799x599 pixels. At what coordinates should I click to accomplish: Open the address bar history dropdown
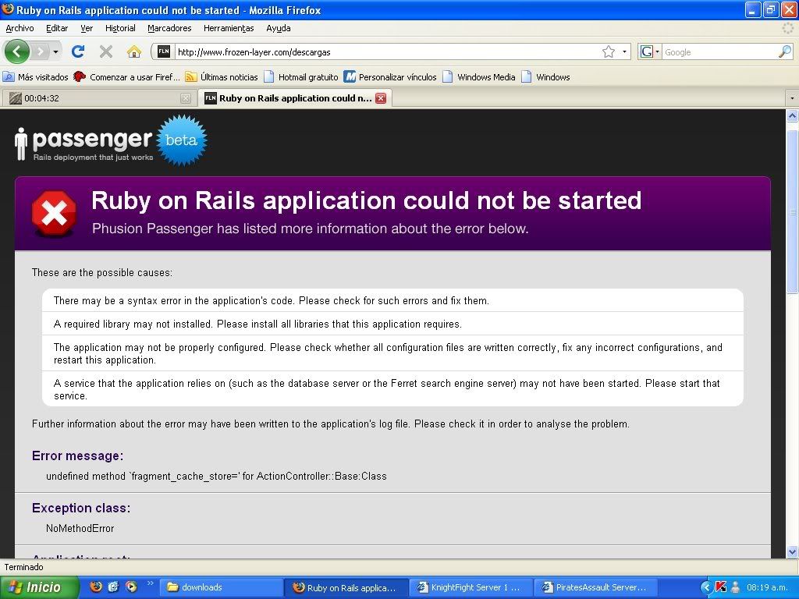point(625,51)
